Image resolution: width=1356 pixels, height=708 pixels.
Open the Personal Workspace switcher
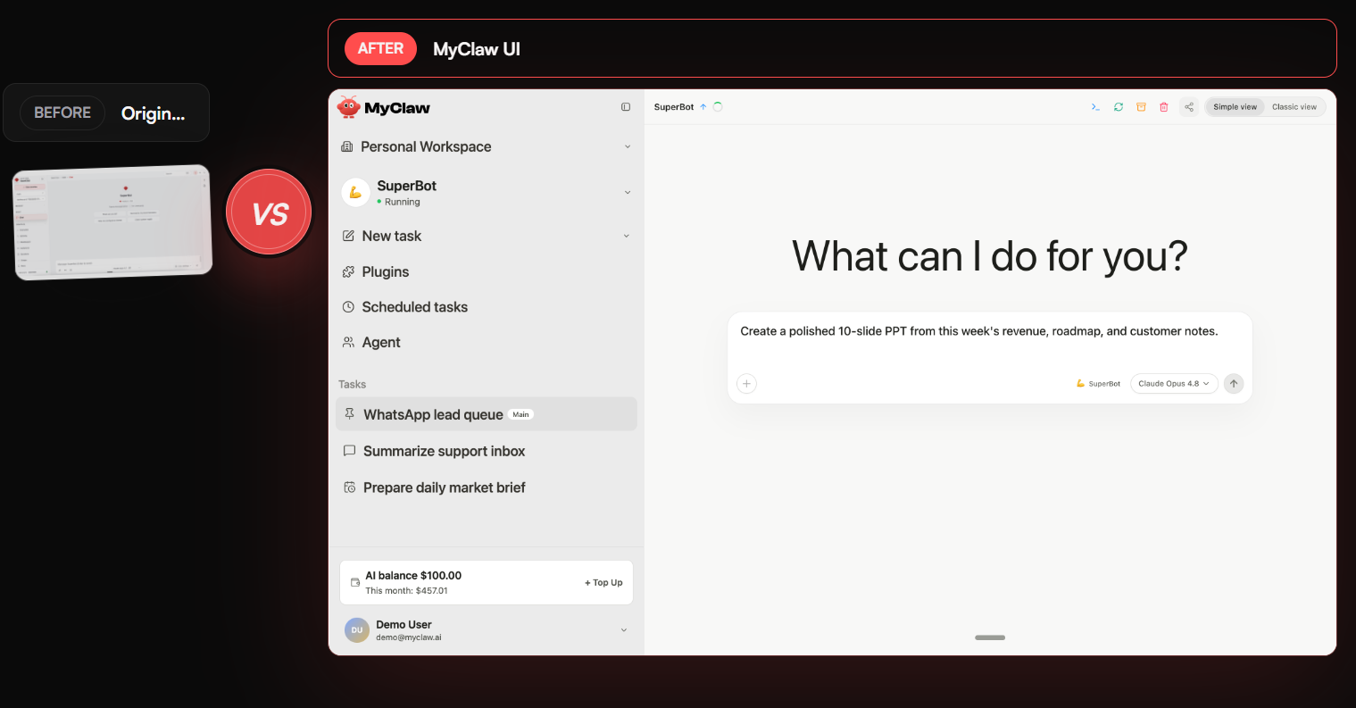coord(487,146)
